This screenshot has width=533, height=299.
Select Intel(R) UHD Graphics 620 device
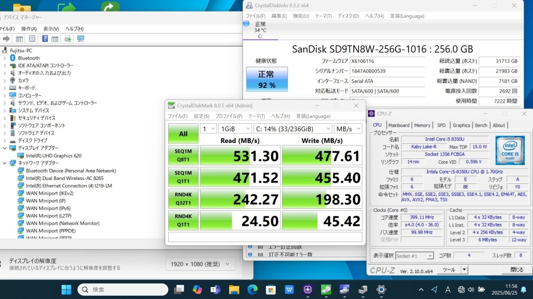pos(54,155)
